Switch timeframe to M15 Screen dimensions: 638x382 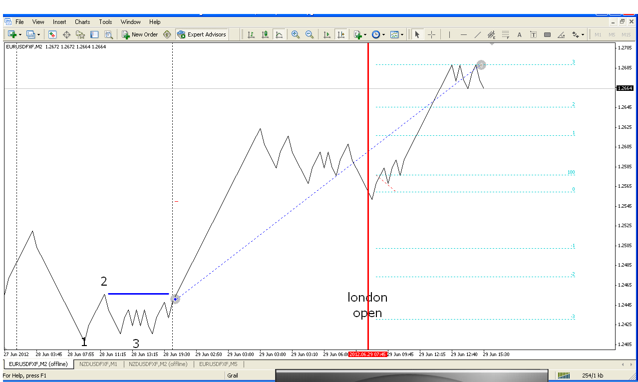pos(626,34)
